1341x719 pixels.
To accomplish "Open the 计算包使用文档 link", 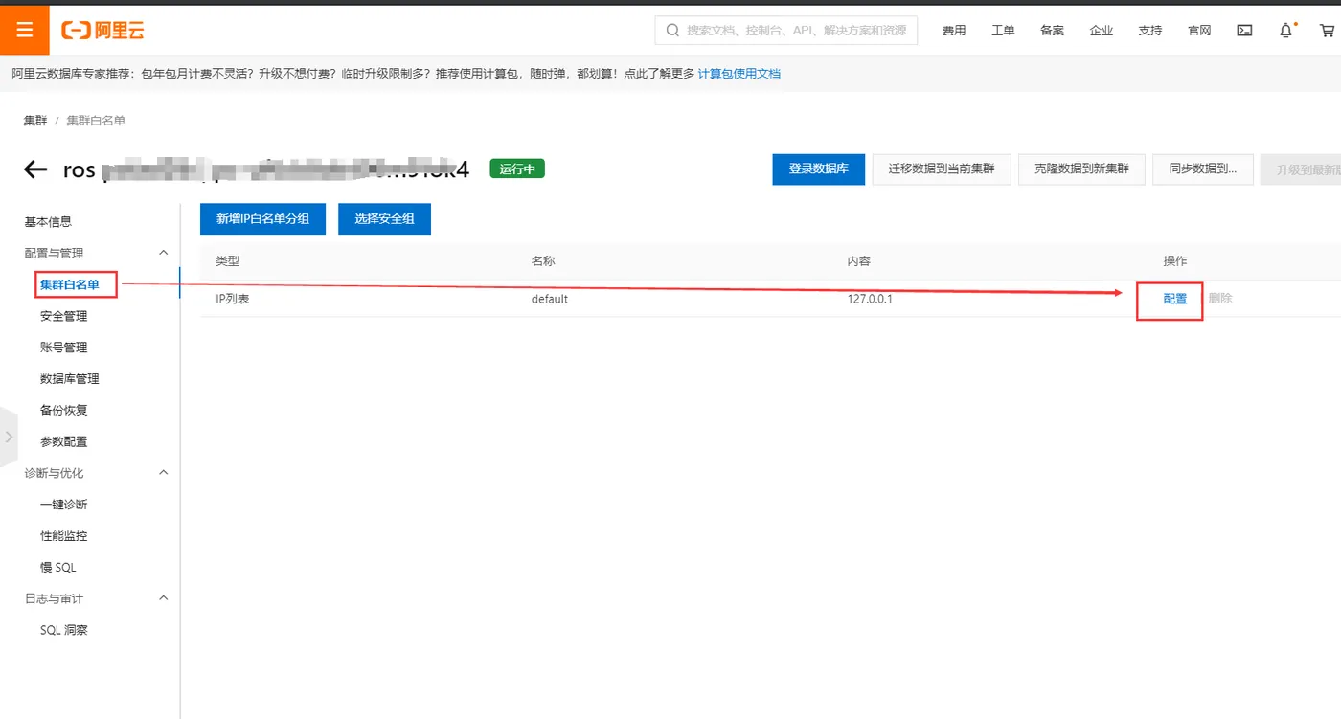I will [739, 73].
